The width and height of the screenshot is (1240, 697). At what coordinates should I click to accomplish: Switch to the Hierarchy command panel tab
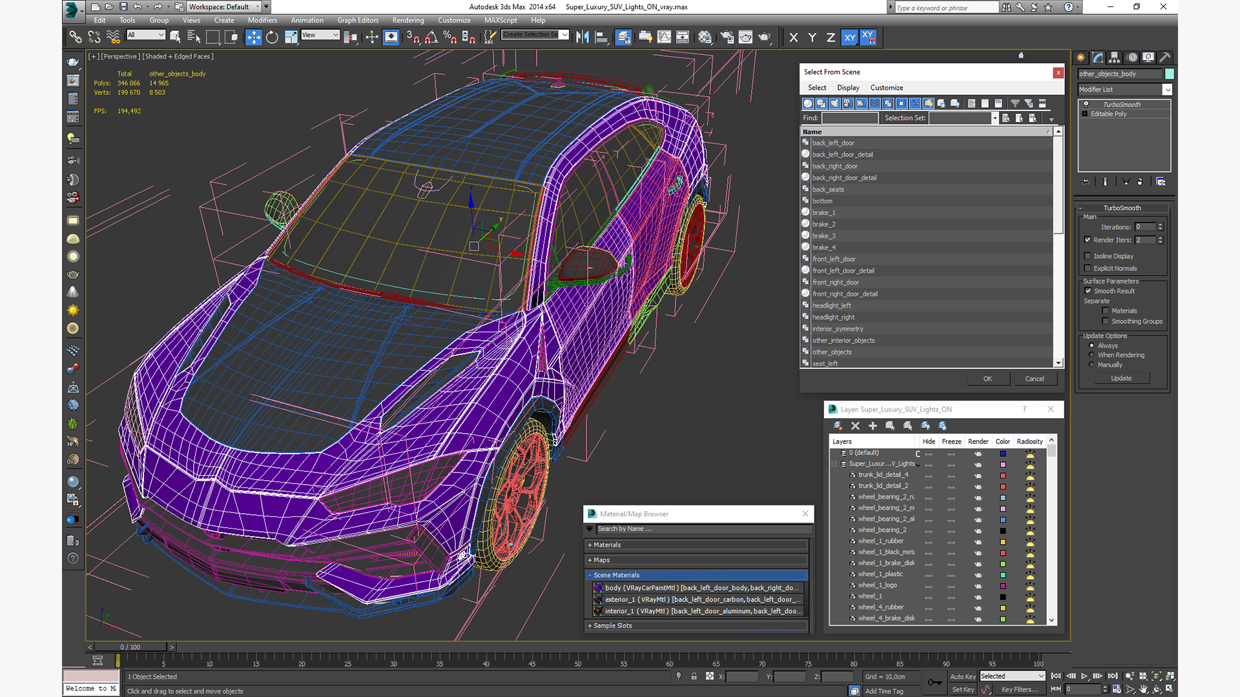(x=1114, y=57)
